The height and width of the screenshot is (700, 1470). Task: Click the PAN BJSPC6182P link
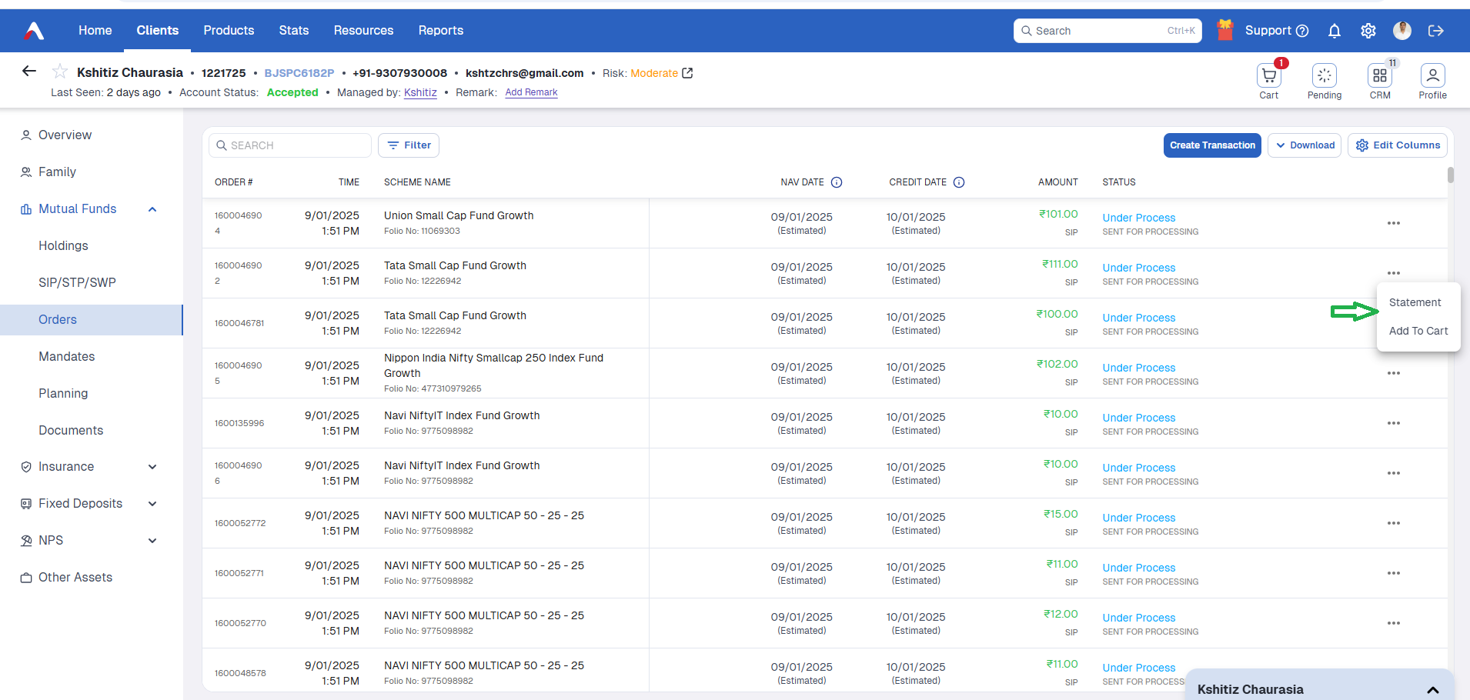(299, 73)
